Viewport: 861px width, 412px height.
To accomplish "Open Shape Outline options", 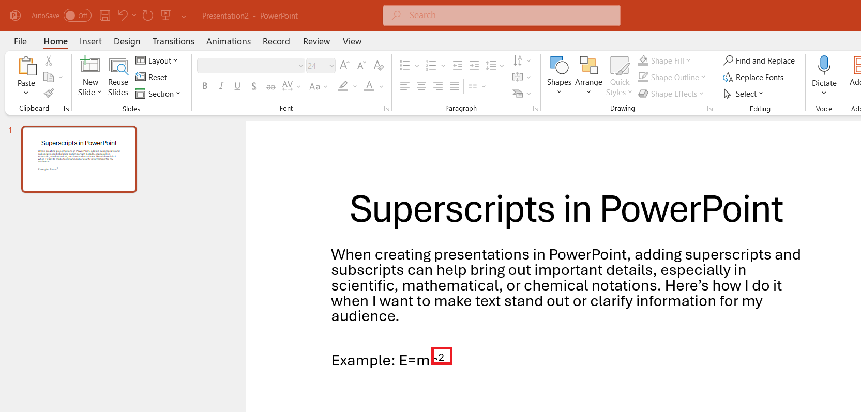I will coord(672,77).
